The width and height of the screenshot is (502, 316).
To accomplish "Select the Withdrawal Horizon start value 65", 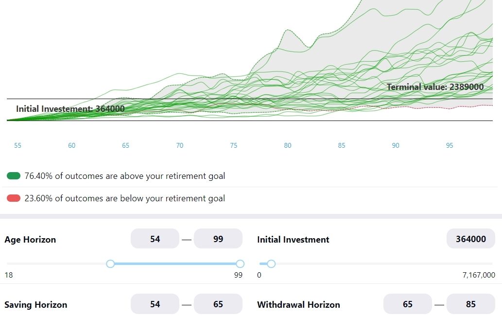I will 408,304.
